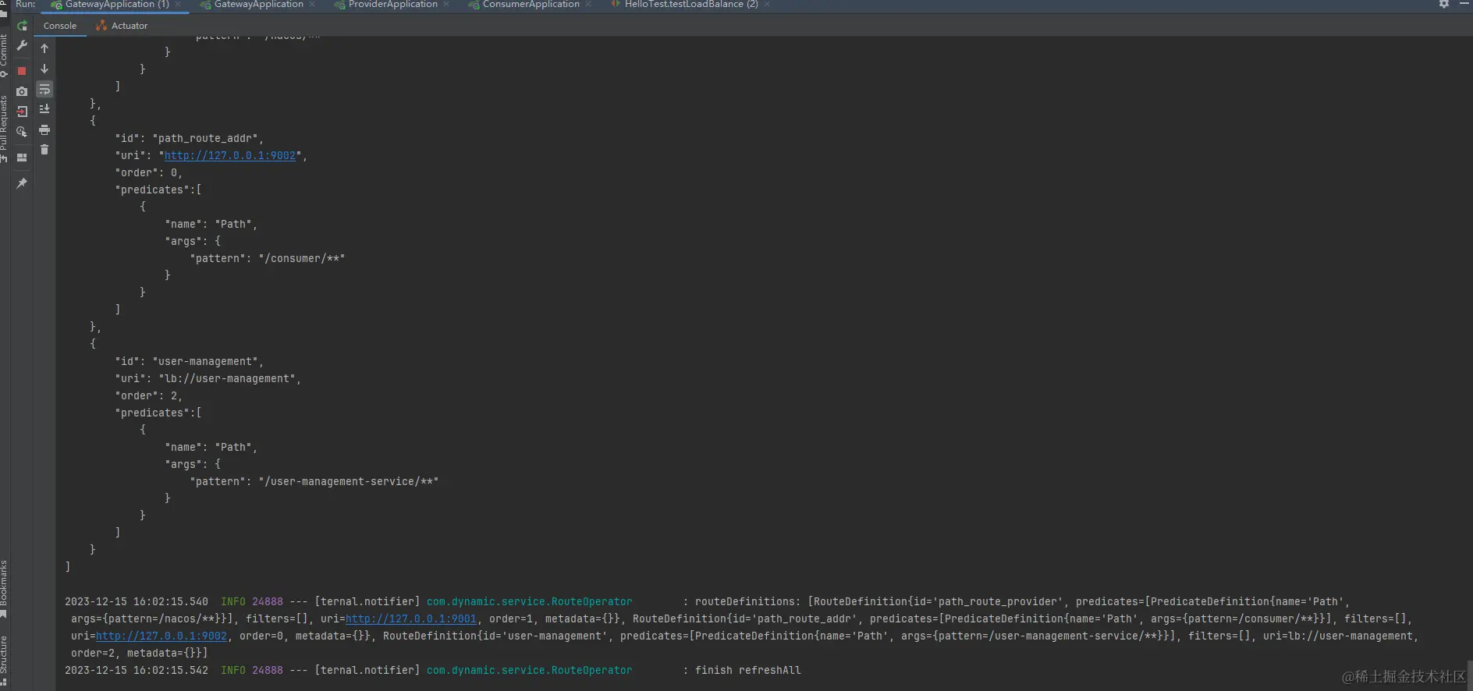Close the GatewayApplication (1) tab
1473x691 pixels.
coord(179,5)
